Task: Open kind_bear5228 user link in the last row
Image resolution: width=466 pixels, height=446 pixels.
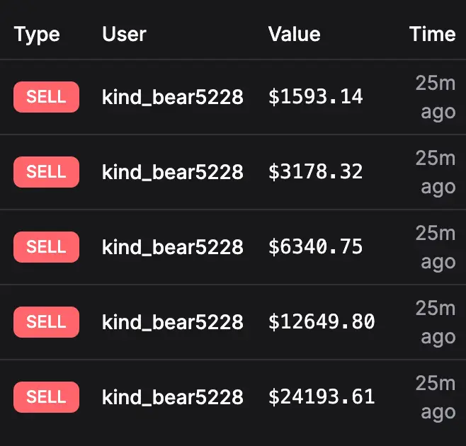Action: (x=173, y=397)
